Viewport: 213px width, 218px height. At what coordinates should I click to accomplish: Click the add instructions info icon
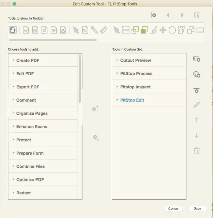pyautogui.click(x=197, y=74)
